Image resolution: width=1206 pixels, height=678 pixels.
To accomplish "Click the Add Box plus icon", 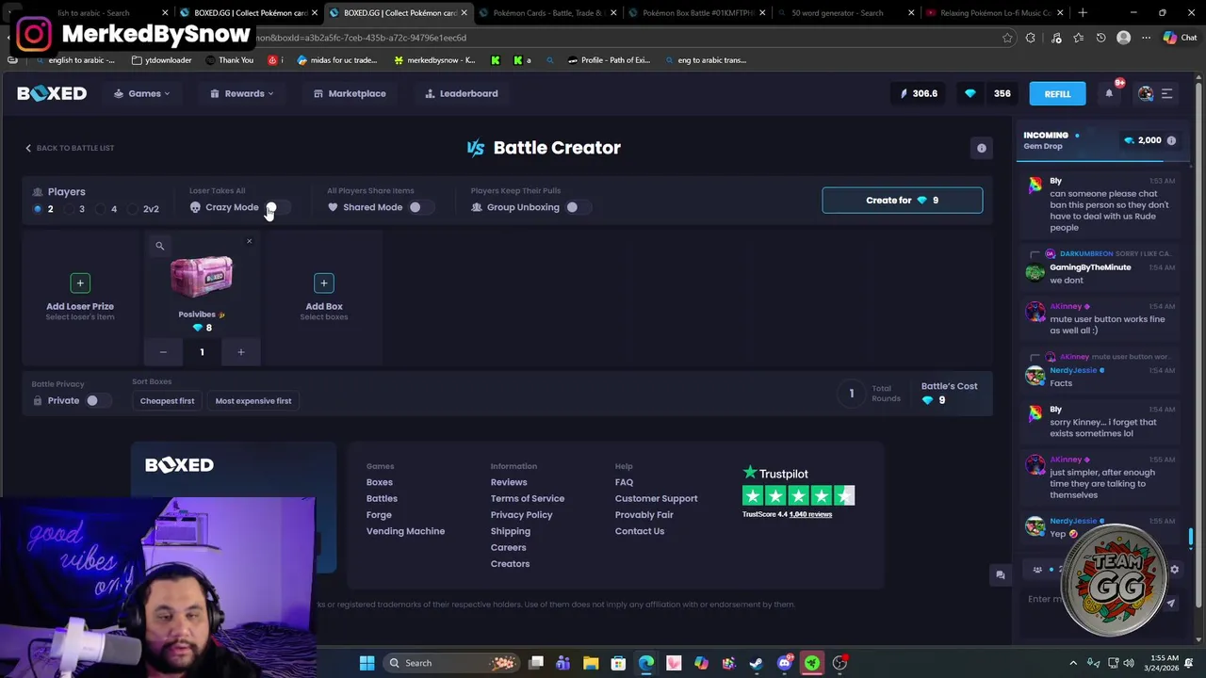I will coord(324,282).
